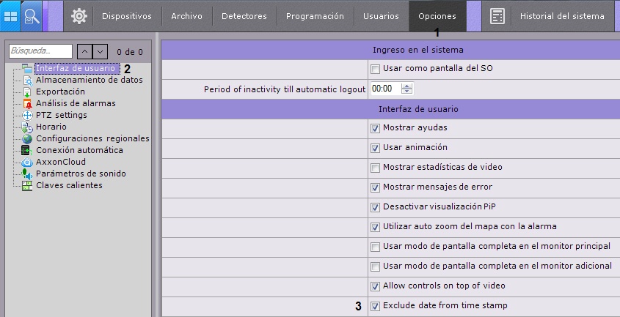
Task: Disable Exclude date from time stamp
Action: tap(376, 306)
